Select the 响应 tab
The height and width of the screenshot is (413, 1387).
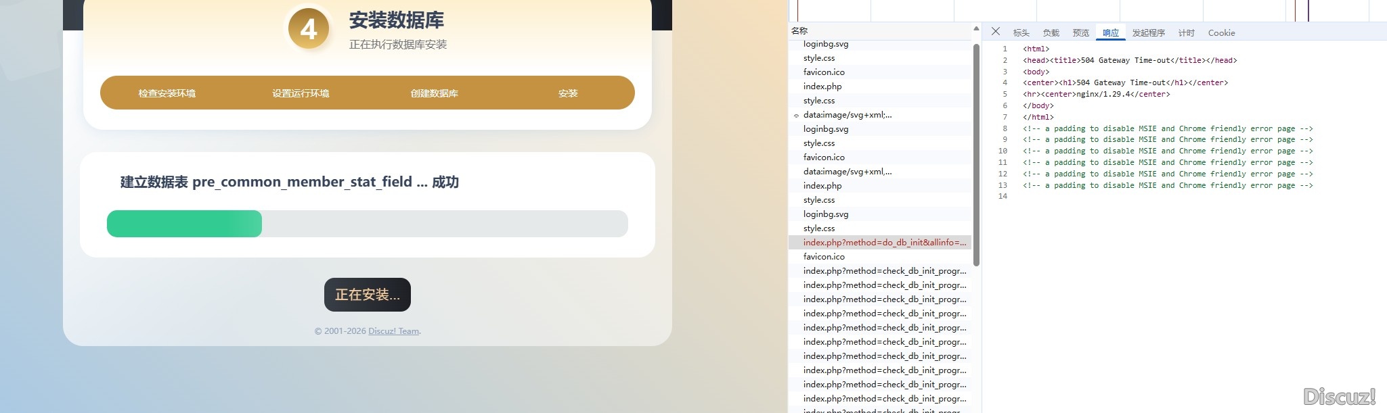(x=1110, y=33)
